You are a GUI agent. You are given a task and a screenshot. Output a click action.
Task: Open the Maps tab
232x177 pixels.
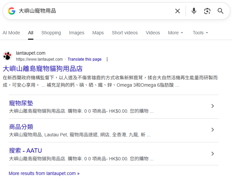point(98,33)
